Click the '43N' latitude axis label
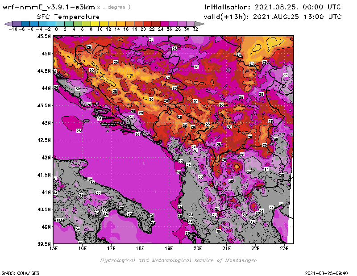 [x=46, y=123]
